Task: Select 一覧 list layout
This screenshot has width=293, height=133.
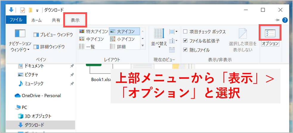Action: [87, 46]
